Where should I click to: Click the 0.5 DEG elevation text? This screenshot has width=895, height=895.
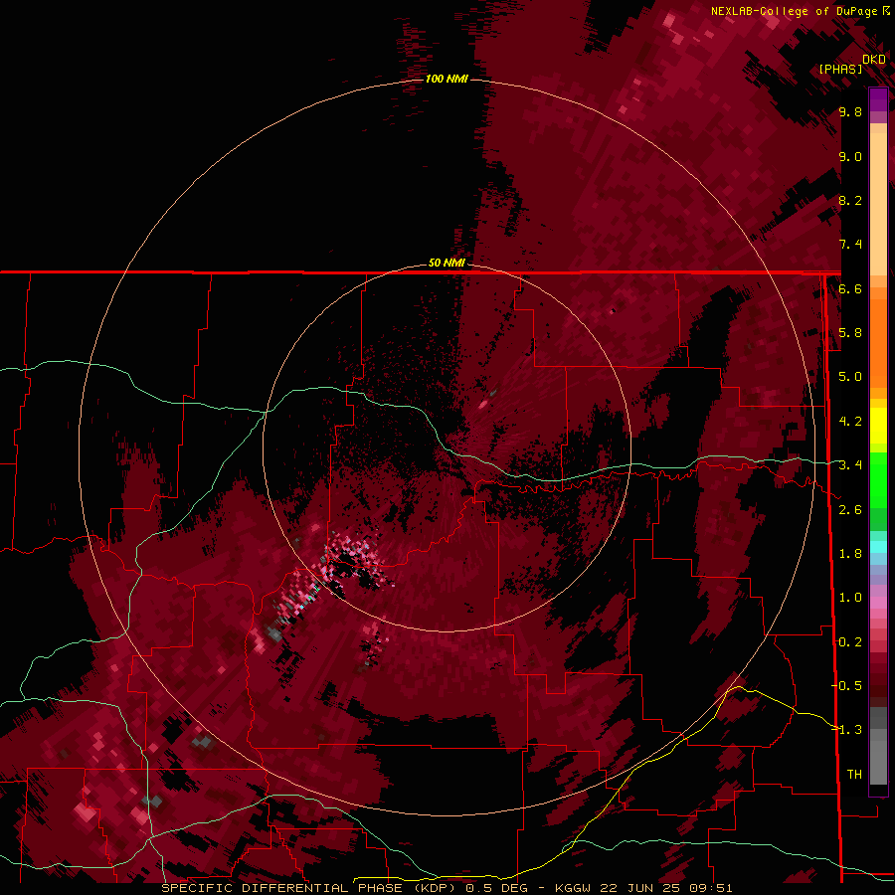point(496,888)
